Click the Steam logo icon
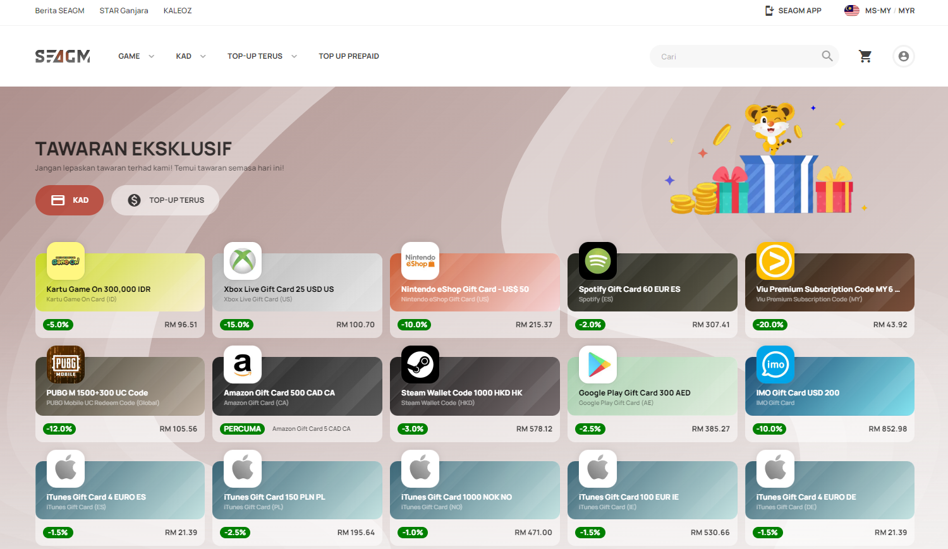Screen dimensions: 948x549 pyautogui.click(x=420, y=365)
